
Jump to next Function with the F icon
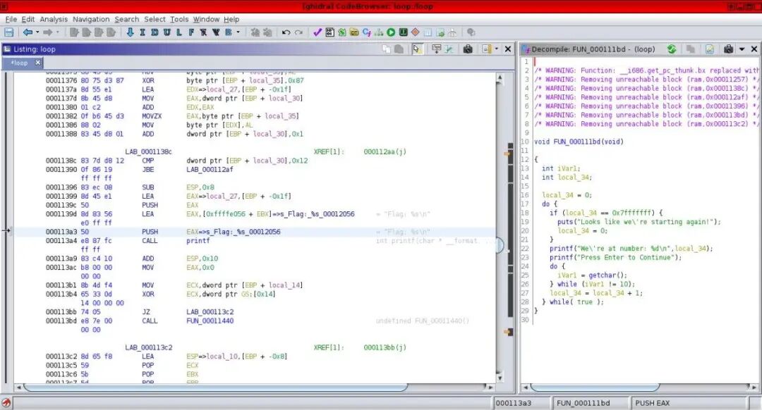tap(191, 32)
